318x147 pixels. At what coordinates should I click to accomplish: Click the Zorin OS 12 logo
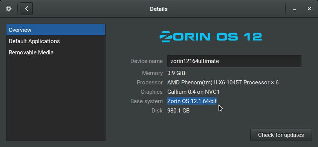pyautogui.click(x=211, y=36)
